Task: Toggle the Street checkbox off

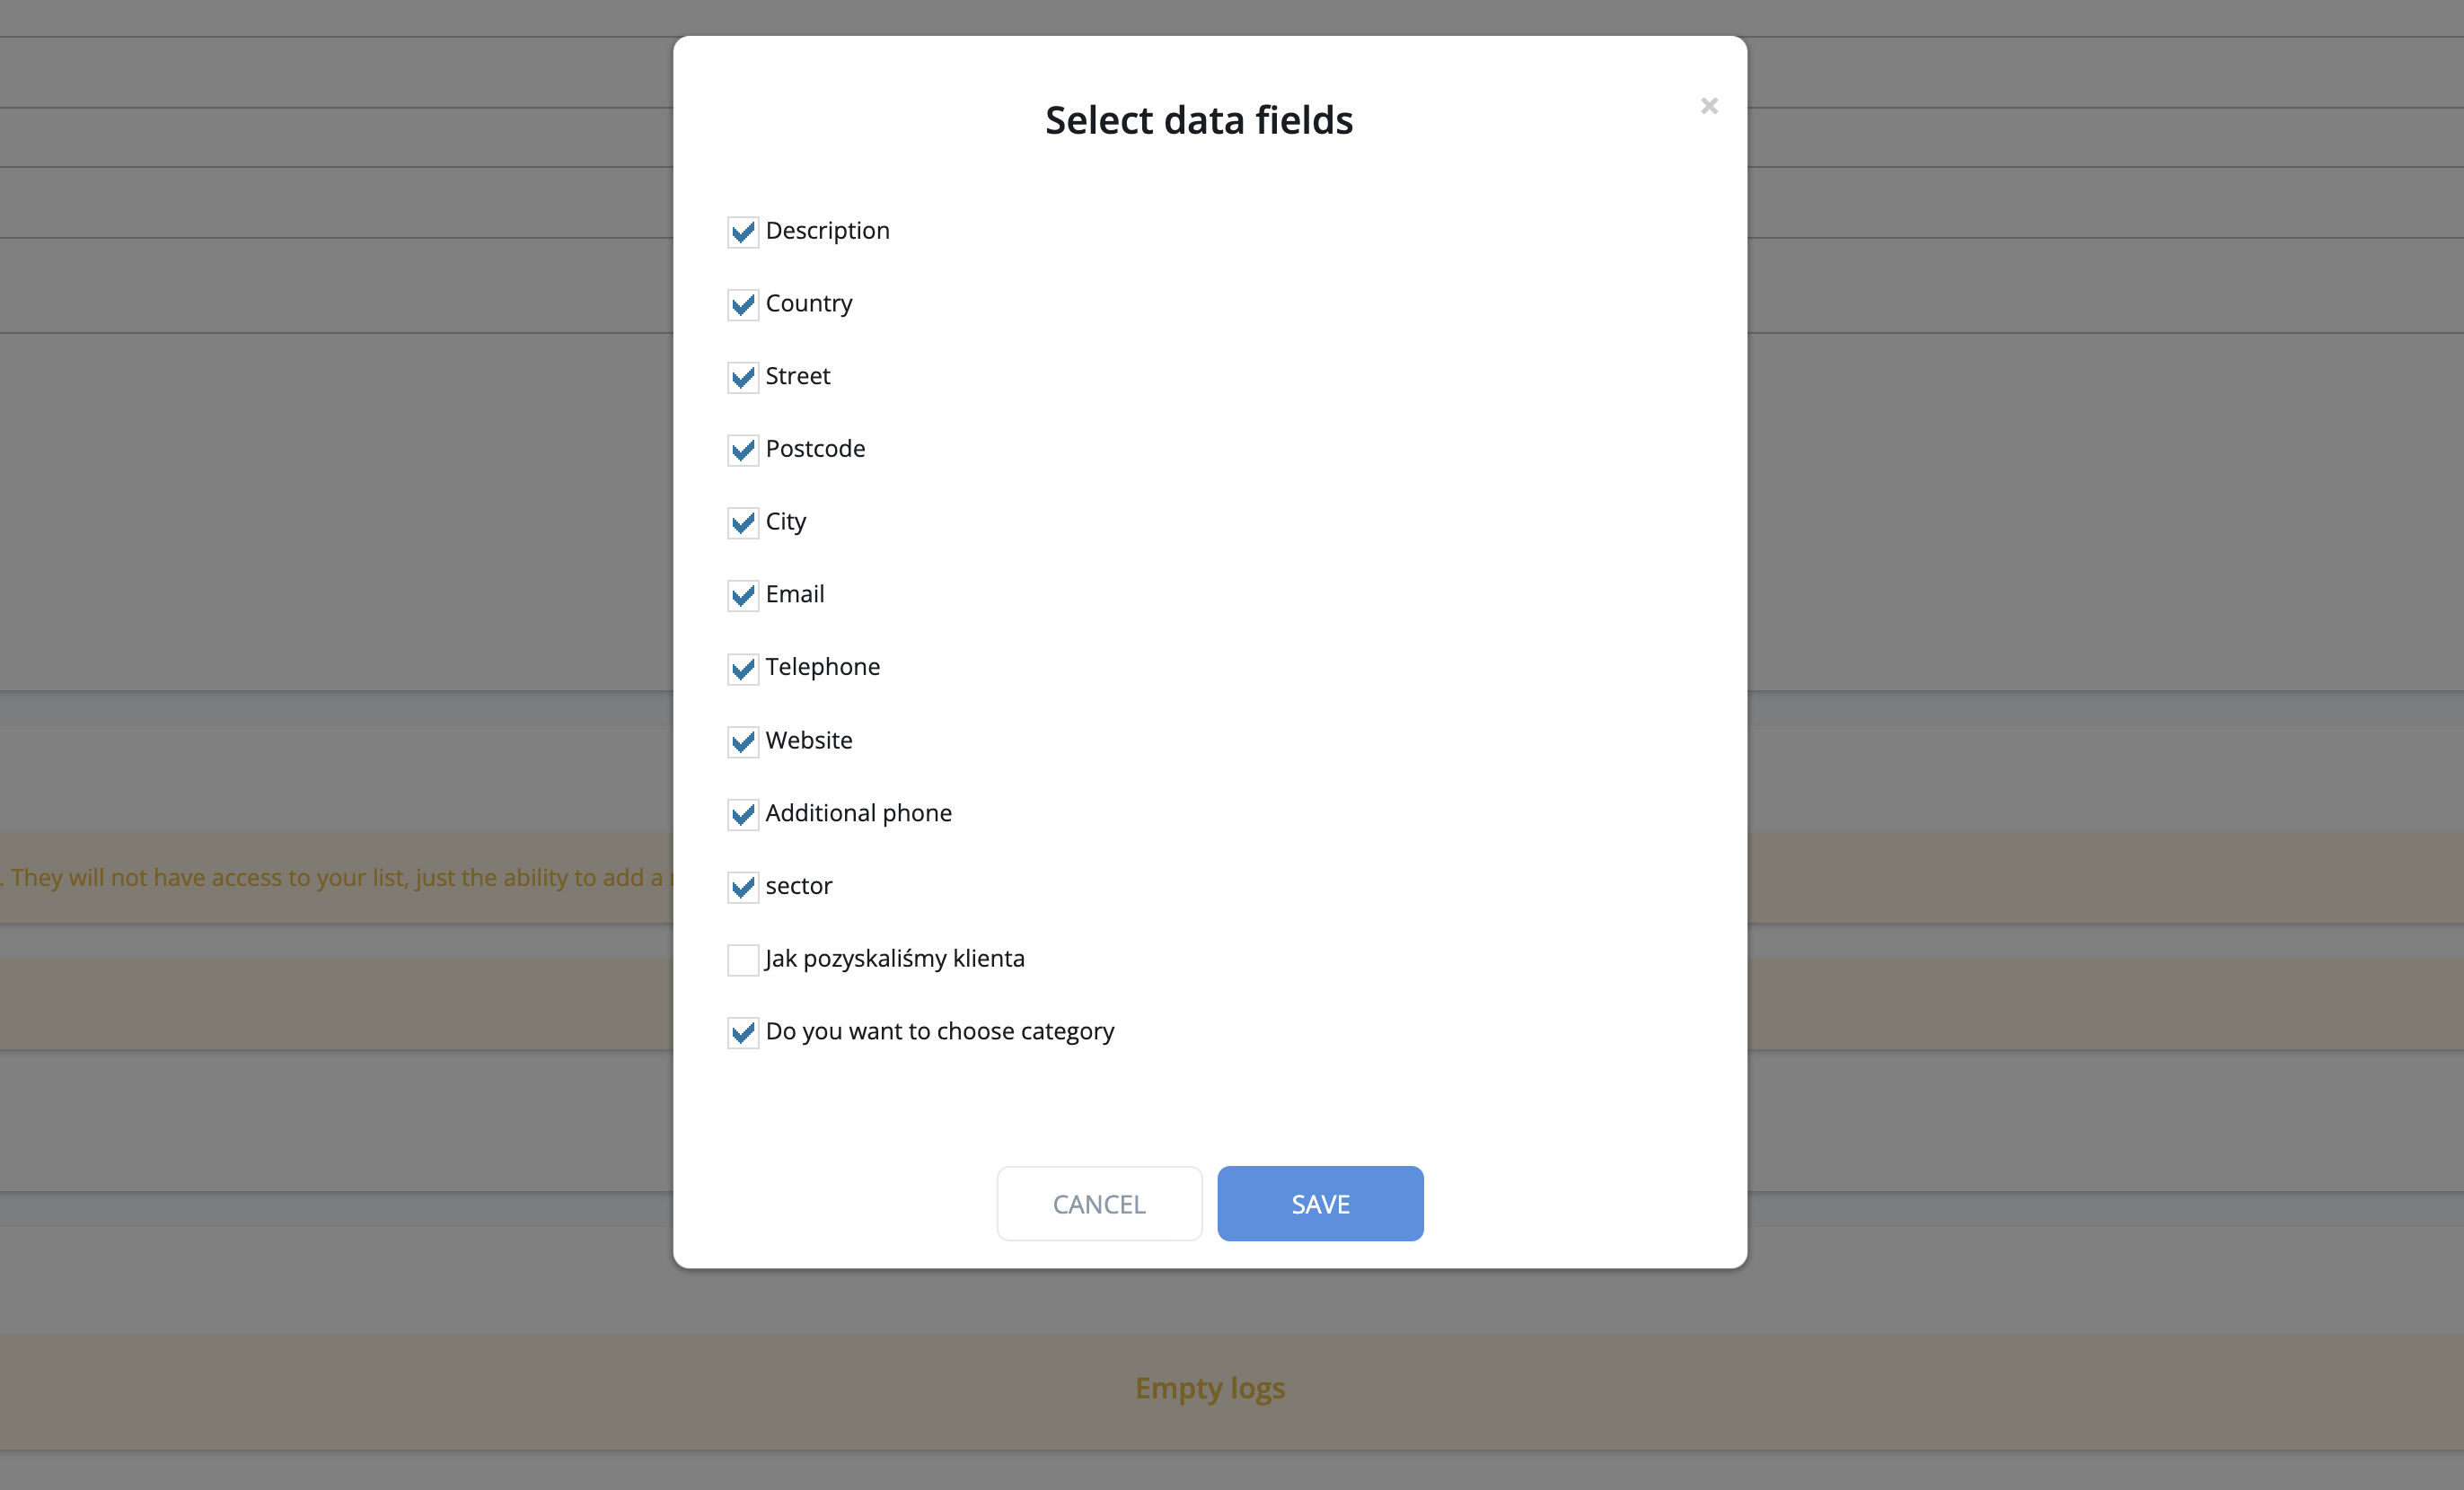Action: (743, 378)
